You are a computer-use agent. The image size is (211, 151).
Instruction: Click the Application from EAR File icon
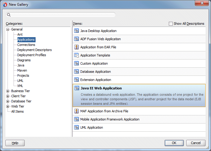77,47
